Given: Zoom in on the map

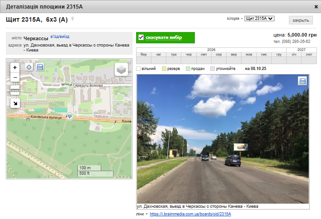Looking at the screenshot, I should (15, 67).
